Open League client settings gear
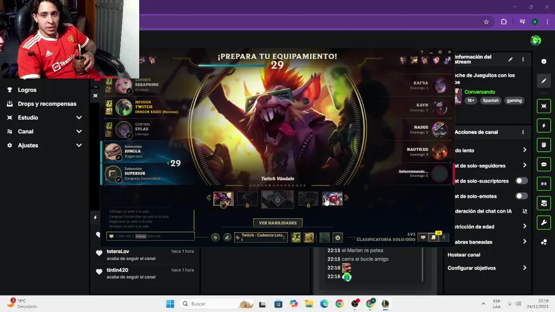 (x=440, y=52)
